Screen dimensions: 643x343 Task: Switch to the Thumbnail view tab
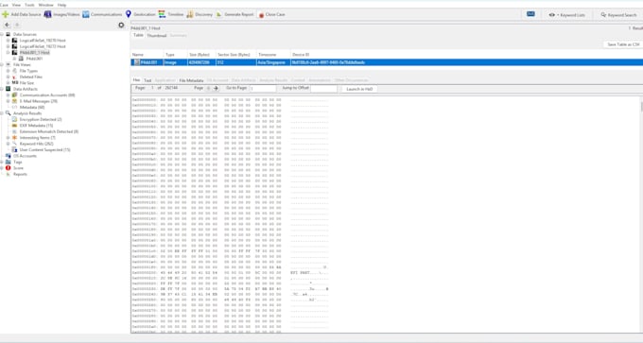157,36
